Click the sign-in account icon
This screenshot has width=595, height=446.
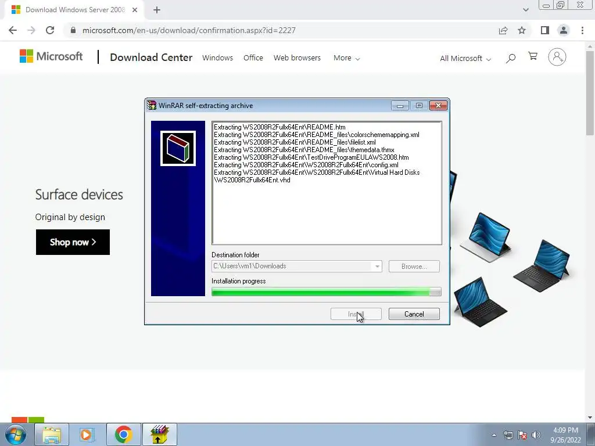(x=557, y=57)
